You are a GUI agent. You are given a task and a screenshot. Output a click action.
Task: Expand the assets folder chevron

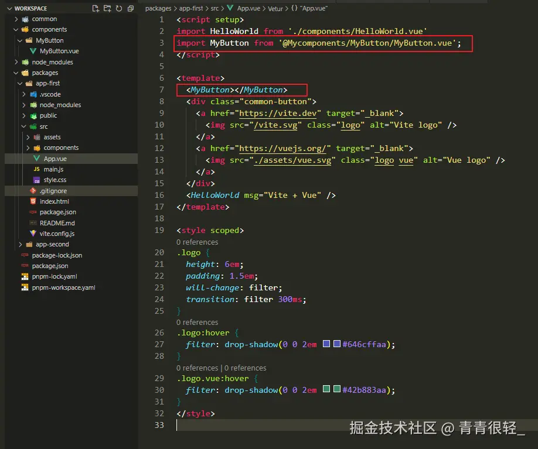click(28, 137)
